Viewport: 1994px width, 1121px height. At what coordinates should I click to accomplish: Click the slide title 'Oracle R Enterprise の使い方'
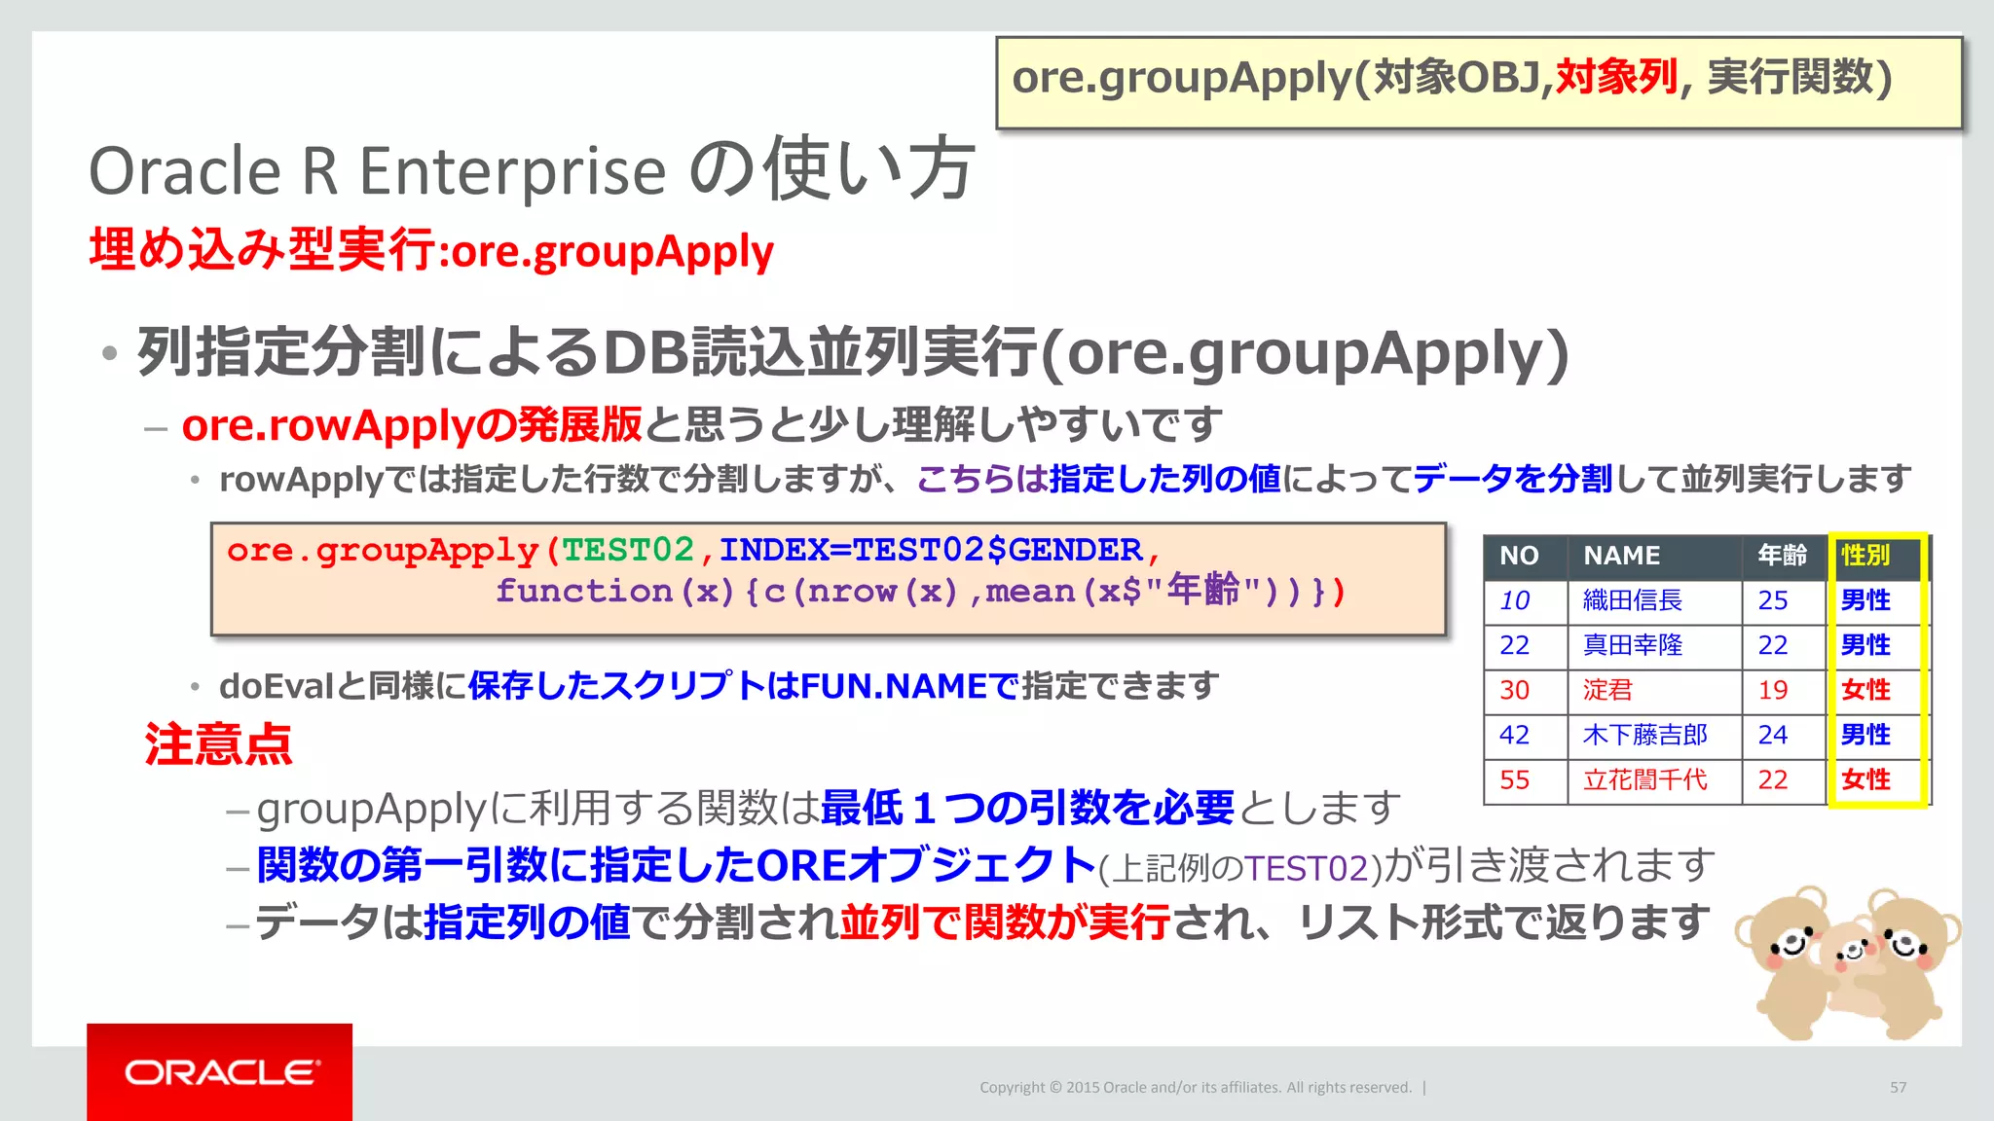[x=532, y=170]
